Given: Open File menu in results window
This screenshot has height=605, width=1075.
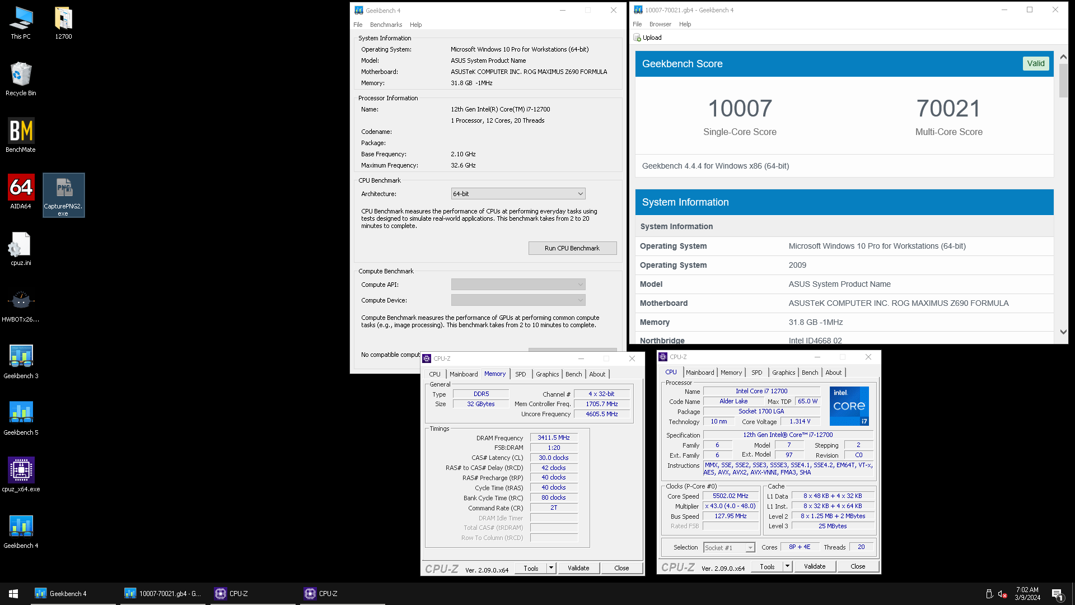Looking at the screenshot, I should point(637,24).
